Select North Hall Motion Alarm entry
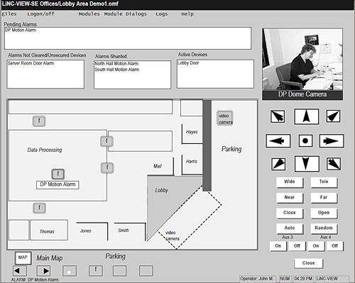Image resolution: width=355 pixels, height=283 pixels. coord(116,64)
